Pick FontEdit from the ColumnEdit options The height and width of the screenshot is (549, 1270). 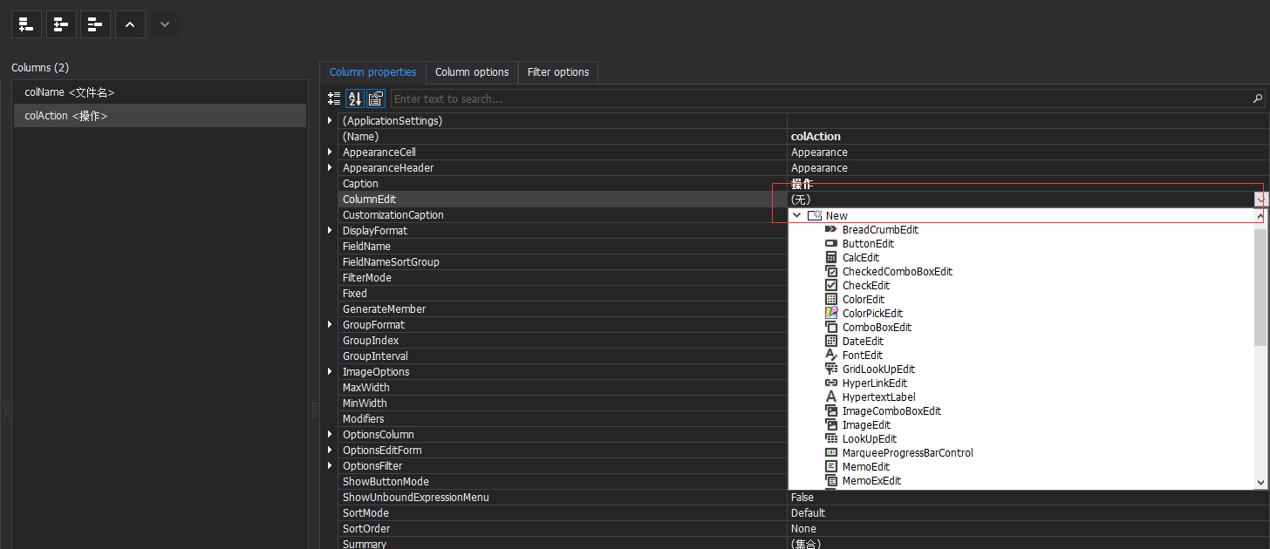(862, 355)
